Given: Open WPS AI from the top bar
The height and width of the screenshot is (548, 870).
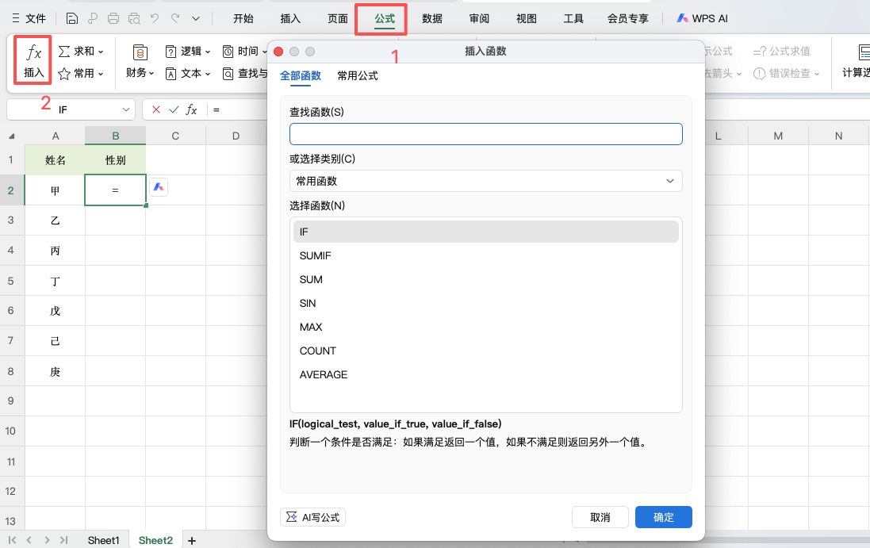Looking at the screenshot, I should pos(701,17).
